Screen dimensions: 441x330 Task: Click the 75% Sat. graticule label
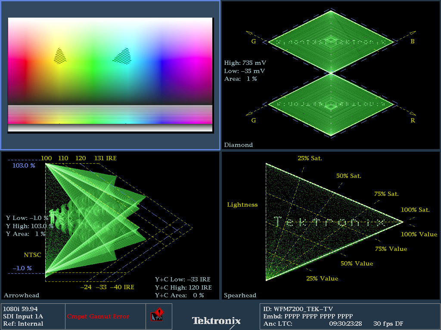(386, 194)
